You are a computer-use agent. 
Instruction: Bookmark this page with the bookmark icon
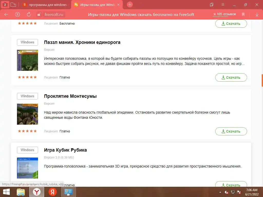coord(243,14)
